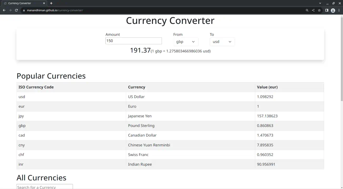
Task: Select the eur code cell
Action: pos(71,106)
